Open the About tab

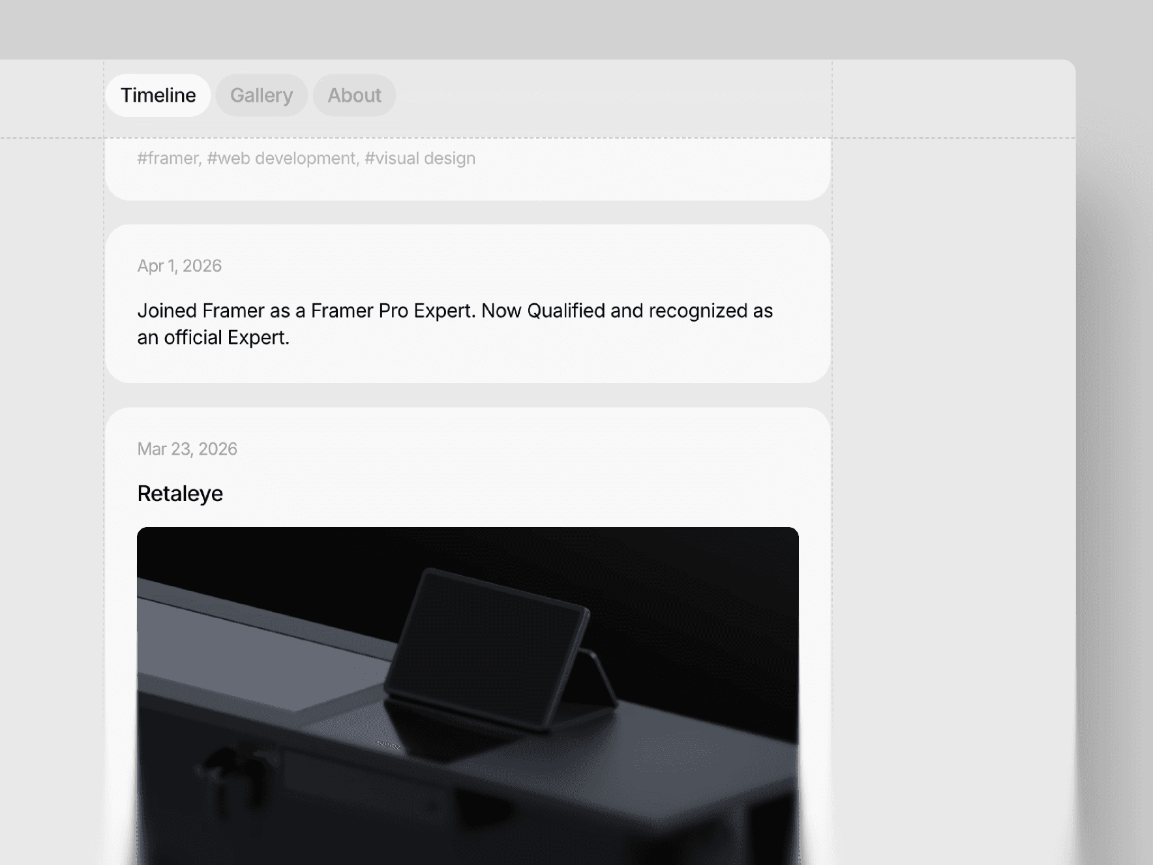[354, 95]
